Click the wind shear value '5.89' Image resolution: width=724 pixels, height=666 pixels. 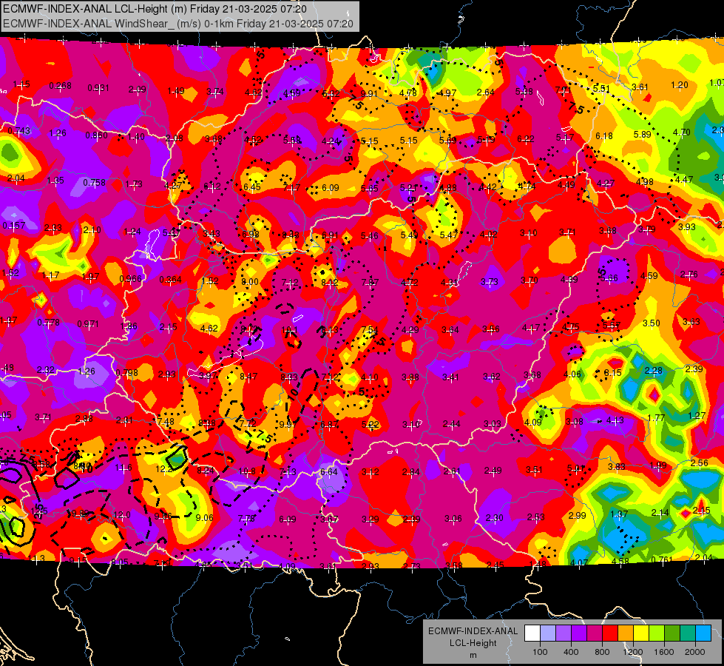(642, 134)
